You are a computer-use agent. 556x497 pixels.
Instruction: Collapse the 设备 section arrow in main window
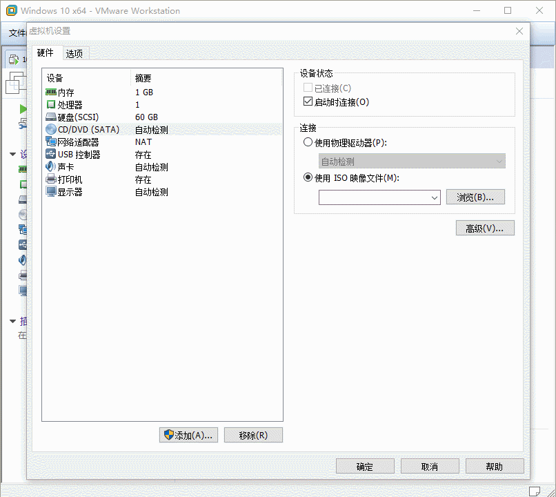click(x=13, y=154)
